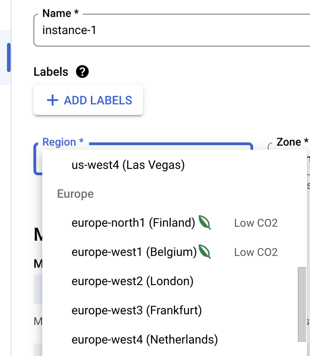The image size is (310, 356).
Task: Choose europe-north1 (Finland) from the list
Action: pyautogui.click(x=133, y=223)
